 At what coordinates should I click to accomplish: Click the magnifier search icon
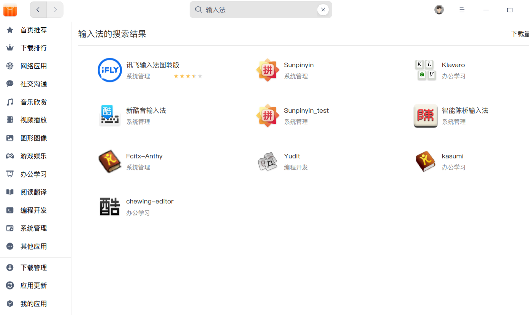[x=198, y=10]
